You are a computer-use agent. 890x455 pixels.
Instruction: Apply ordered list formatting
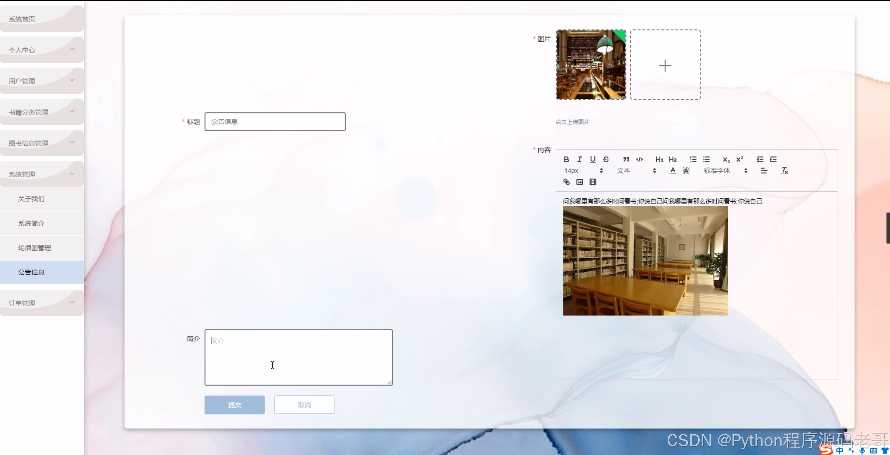click(693, 159)
